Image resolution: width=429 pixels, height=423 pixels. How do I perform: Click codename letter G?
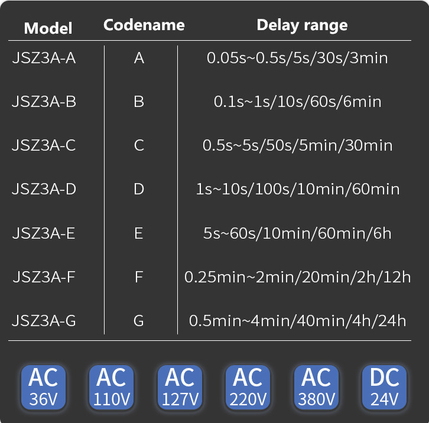click(x=139, y=321)
